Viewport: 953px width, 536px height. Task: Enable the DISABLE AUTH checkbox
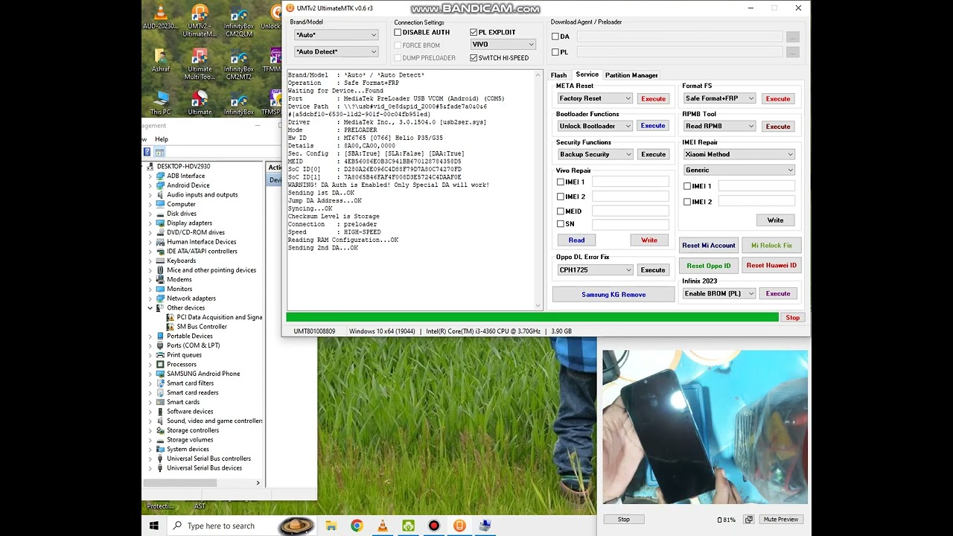click(398, 33)
